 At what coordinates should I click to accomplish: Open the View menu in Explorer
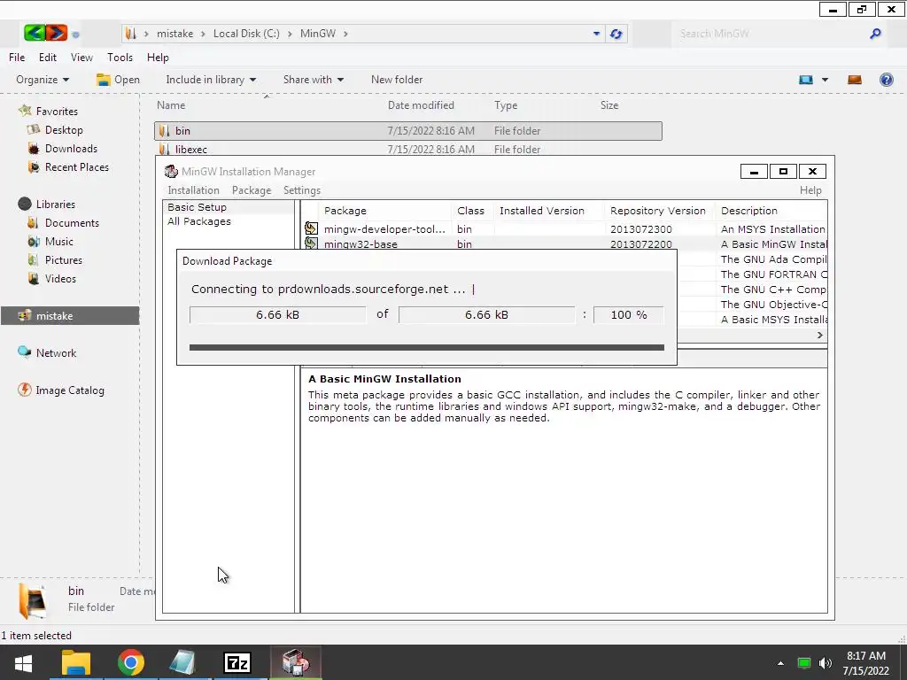[81, 58]
